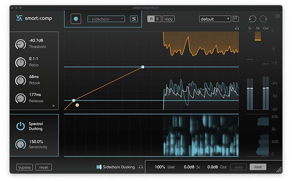
Task: Click the bypass button
Action: [24, 167]
